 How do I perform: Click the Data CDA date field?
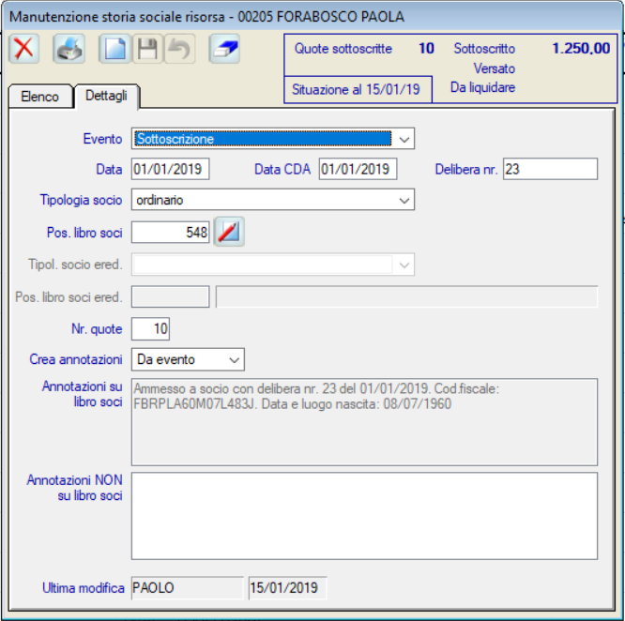358,169
